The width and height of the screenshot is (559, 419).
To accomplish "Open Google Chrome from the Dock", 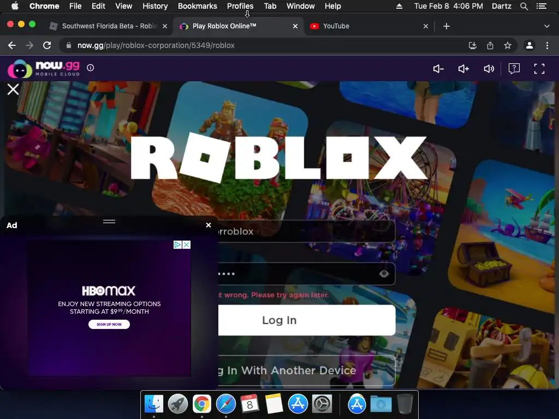I will (x=202, y=404).
